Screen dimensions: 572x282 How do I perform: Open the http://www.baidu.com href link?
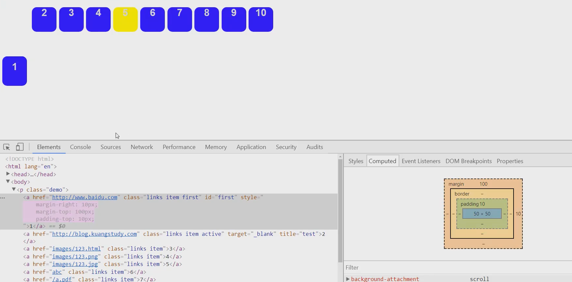click(x=85, y=197)
